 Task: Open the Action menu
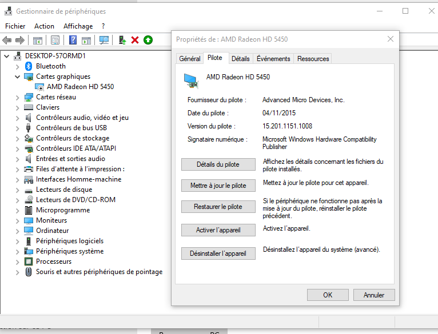point(44,26)
